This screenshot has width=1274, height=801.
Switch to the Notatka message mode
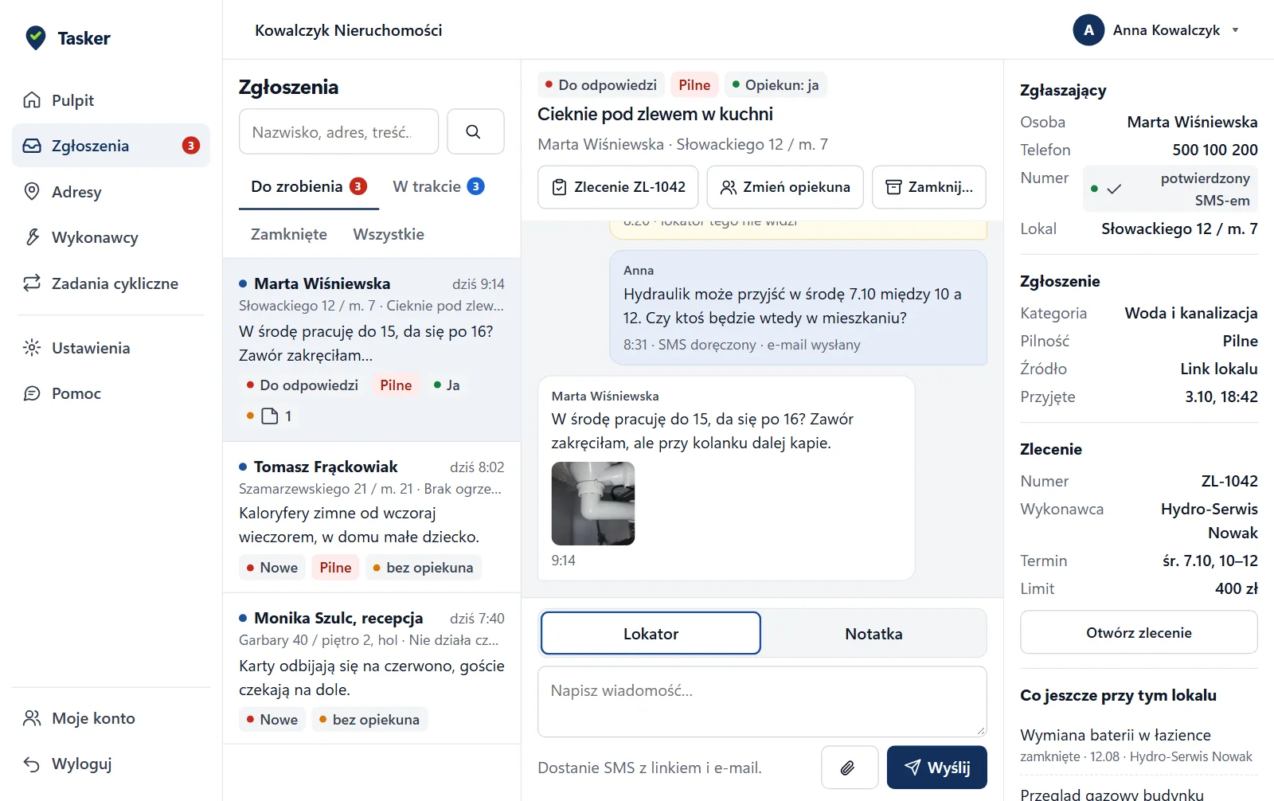pos(873,634)
